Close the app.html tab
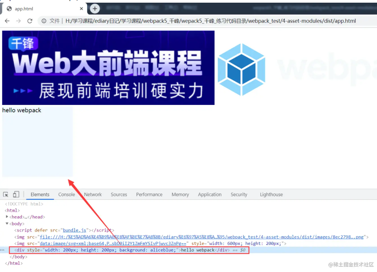 point(81,9)
